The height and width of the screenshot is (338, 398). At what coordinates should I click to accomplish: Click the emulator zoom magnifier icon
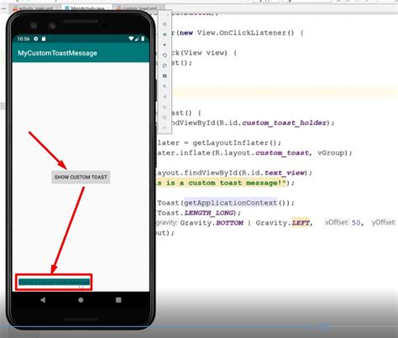click(165, 86)
